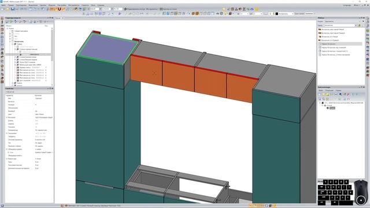Click the orange grid icon beside the magnet

tap(51, 9)
